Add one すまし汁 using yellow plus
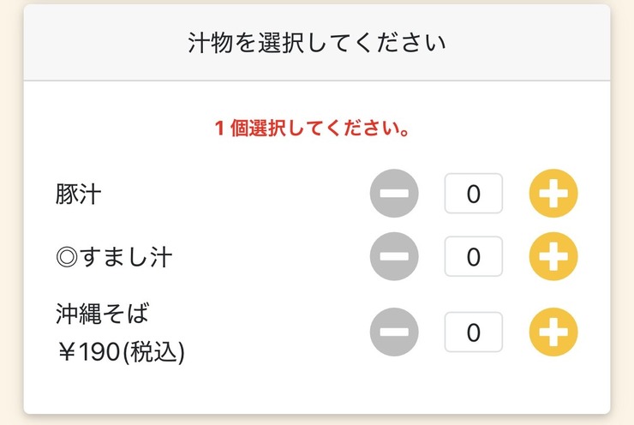 point(553,256)
